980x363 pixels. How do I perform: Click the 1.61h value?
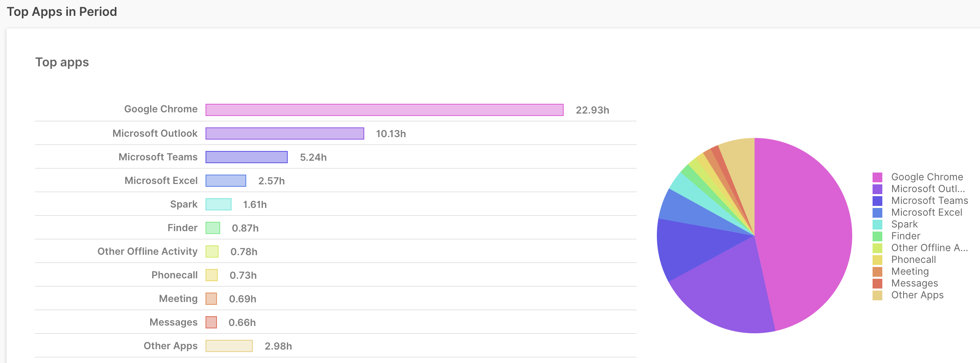[x=255, y=205]
